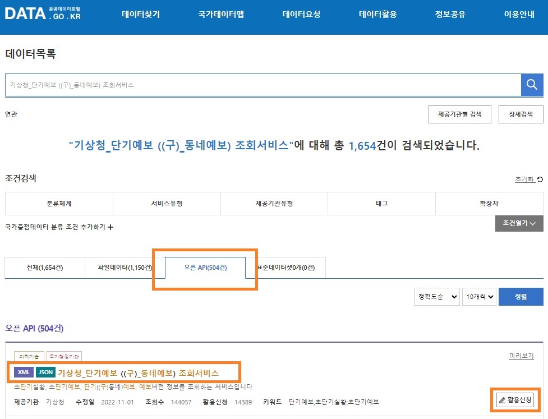Click the XML format badge

pos(24,372)
